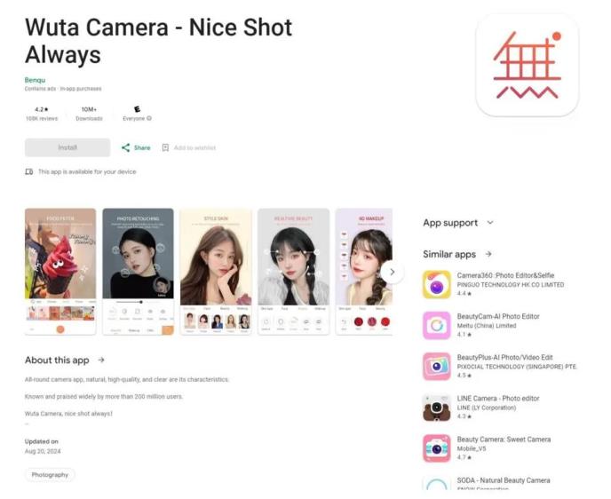Open the LINE Camera bear icon
611x499 pixels.
[437, 408]
